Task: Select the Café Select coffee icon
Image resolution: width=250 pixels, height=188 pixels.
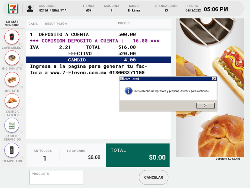Action: click(12, 37)
